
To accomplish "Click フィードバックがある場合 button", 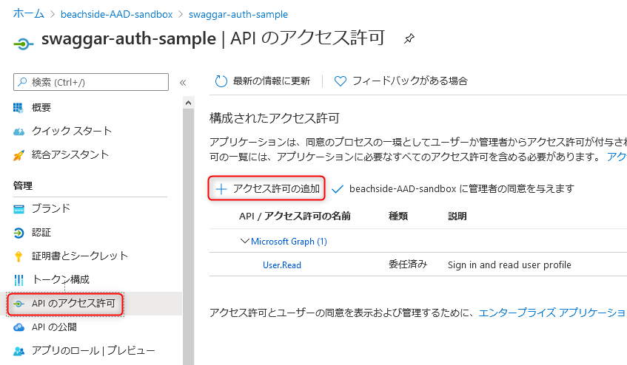I will click(401, 81).
